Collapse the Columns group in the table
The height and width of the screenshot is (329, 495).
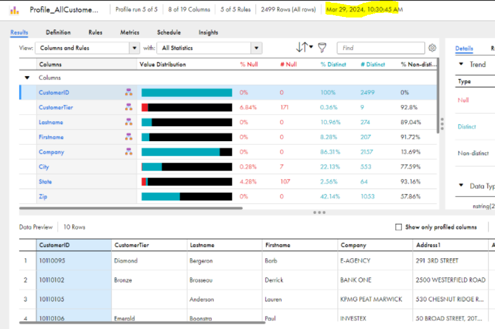click(27, 77)
